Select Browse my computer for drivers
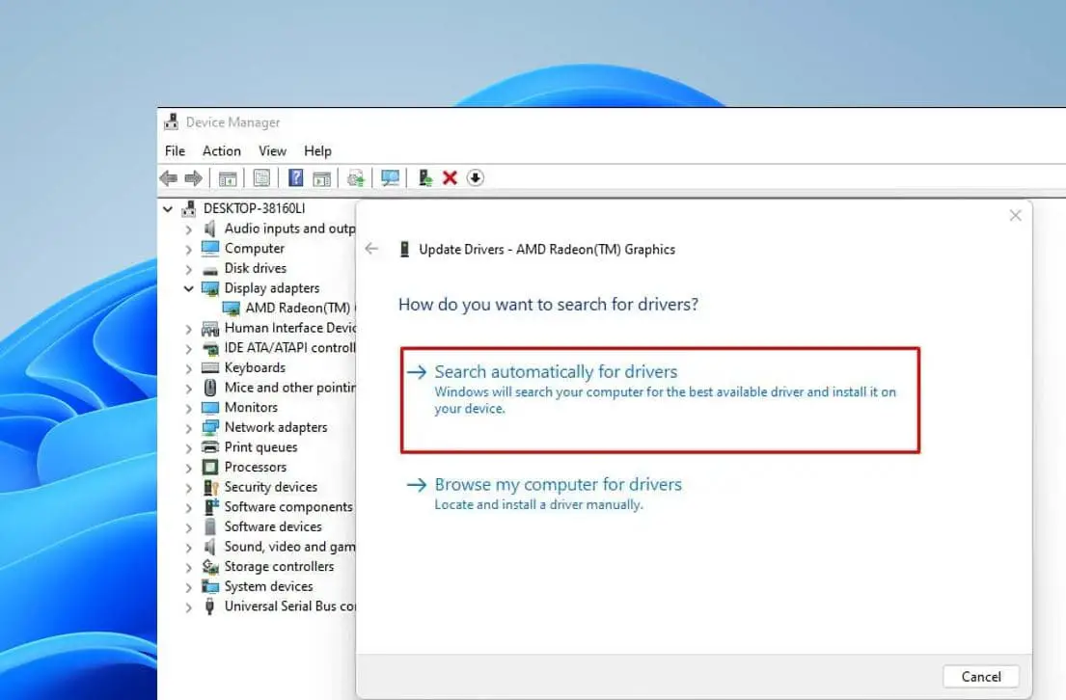1066x700 pixels. pyautogui.click(x=558, y=484)
